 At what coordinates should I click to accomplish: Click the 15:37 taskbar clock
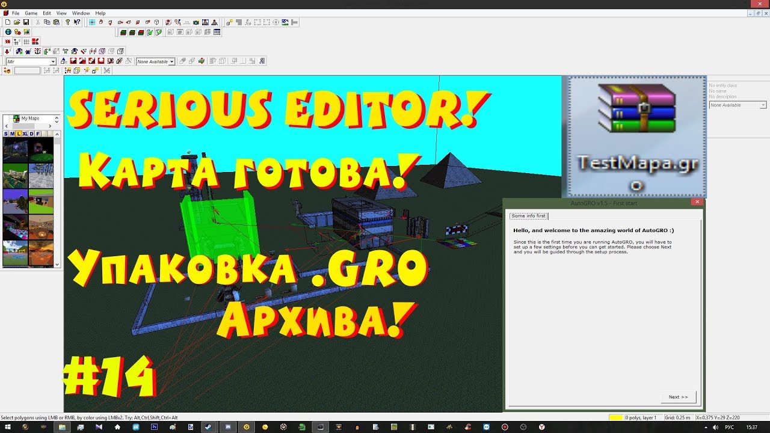[752, 427]
